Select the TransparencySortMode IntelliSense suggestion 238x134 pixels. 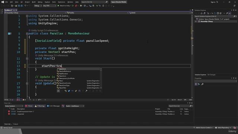pyautogui.click(x=78, y=79)
